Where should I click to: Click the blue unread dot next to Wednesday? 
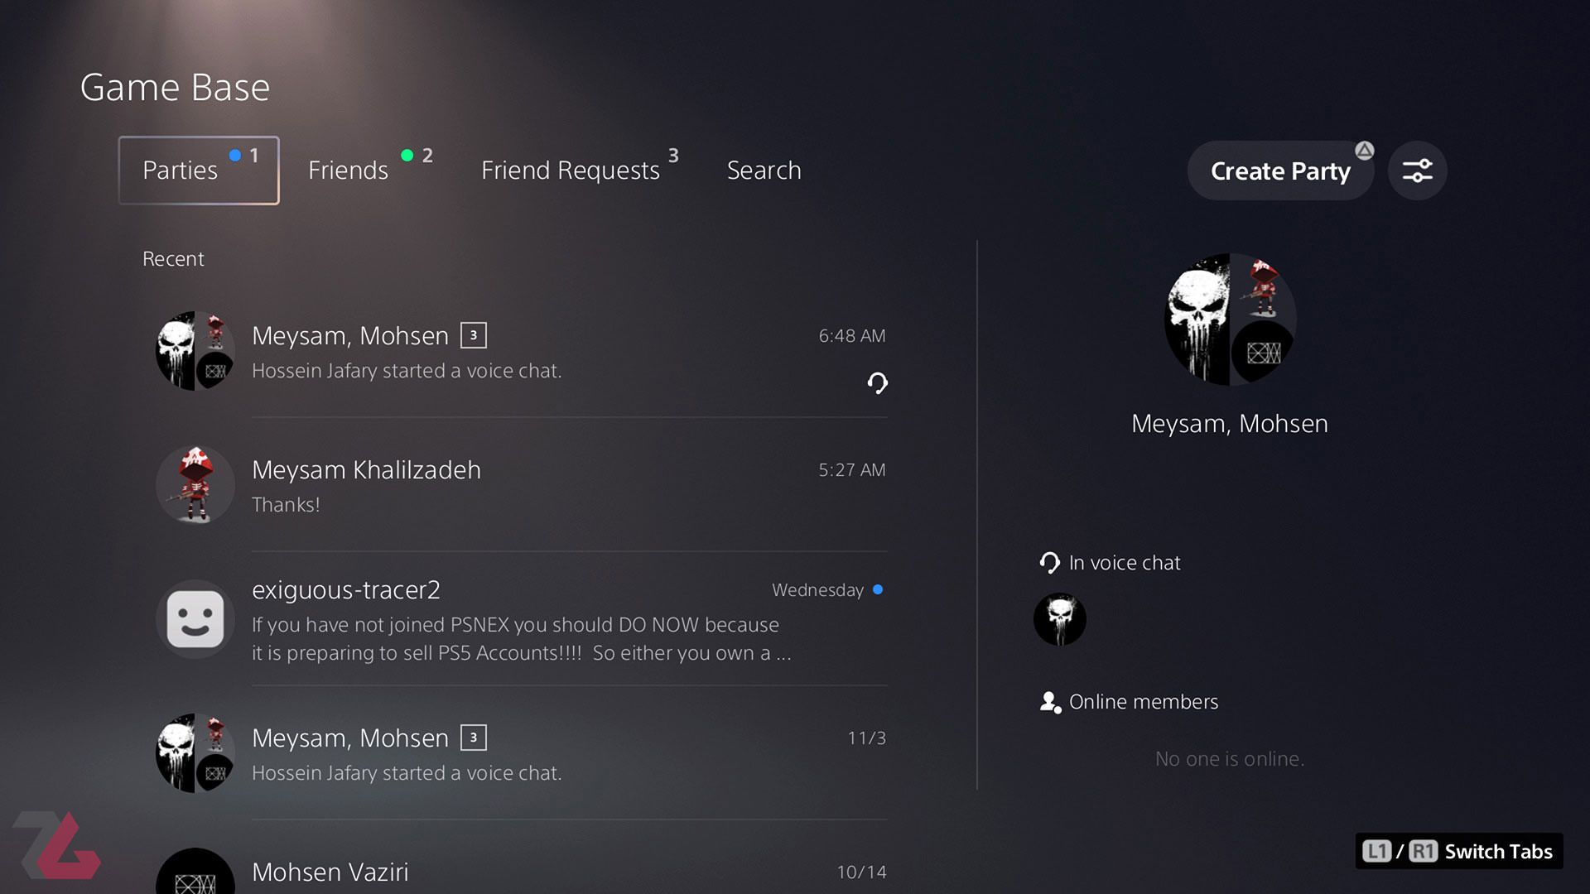(878, 589)
